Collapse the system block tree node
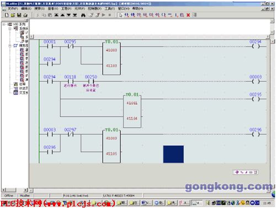The width and height of the screenshot is (276, 208). coord(10,29)
